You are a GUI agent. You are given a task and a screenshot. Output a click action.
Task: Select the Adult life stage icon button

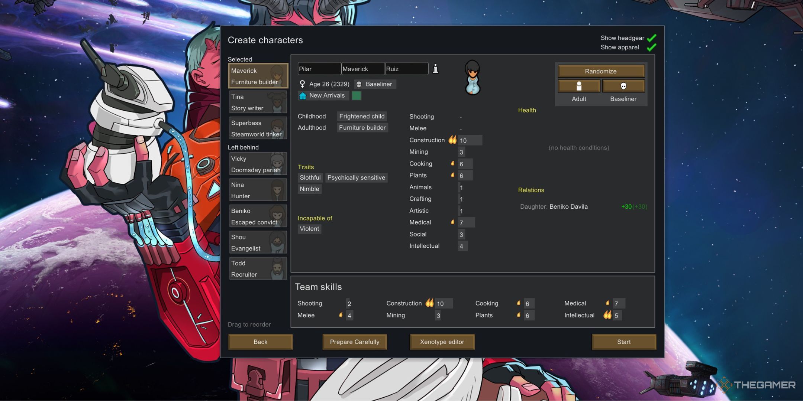click(579, 86)
